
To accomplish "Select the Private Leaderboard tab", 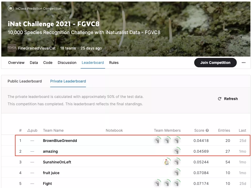I will [68, 81].
